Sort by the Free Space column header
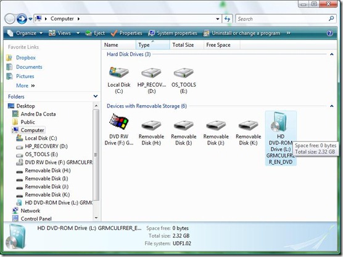Screen dimensions: 343x257 (x=222, y=45)
